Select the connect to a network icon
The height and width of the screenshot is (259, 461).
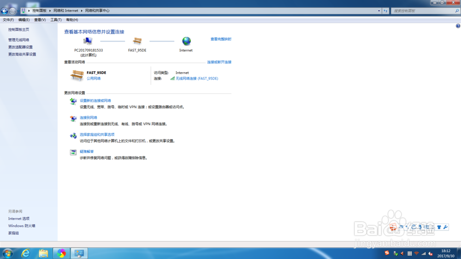point(73,119)
